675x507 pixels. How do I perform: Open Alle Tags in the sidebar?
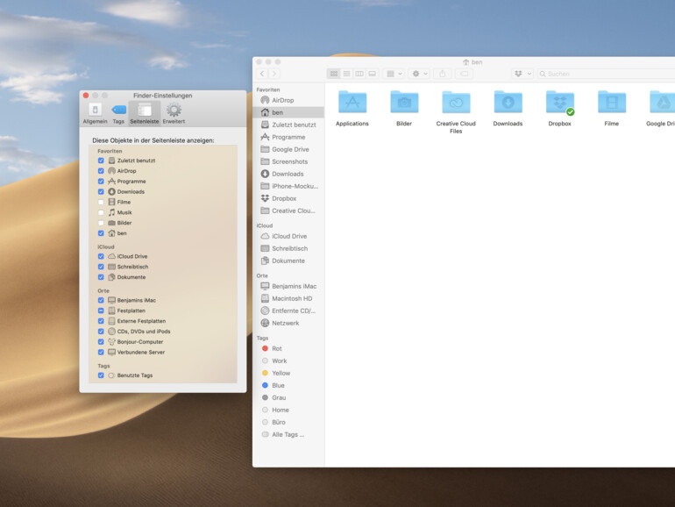point(287,434)
